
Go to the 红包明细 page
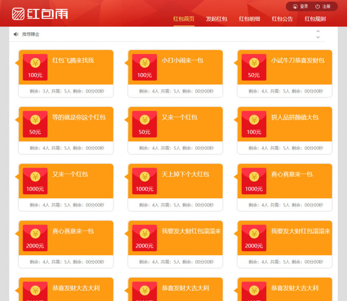point(249,19)
